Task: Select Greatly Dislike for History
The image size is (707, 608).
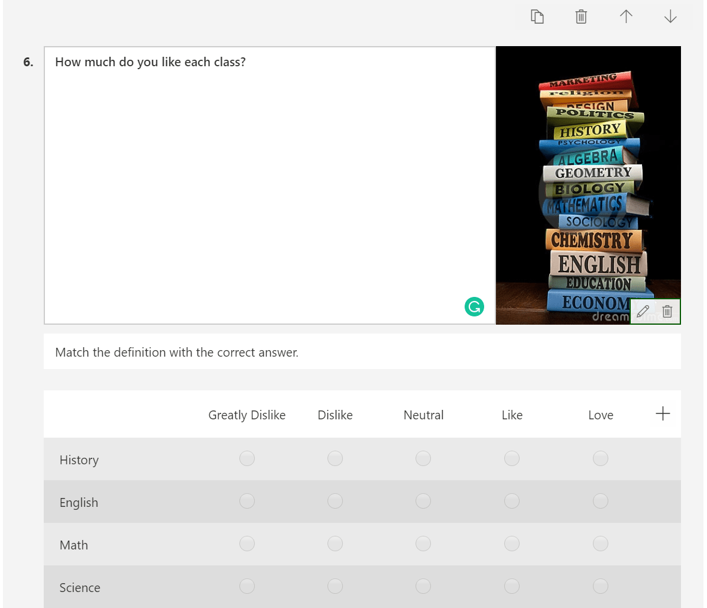Action: pos(247,458)
